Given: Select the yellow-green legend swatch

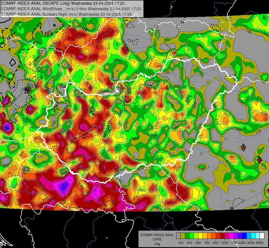Looking at the screenshot, I should point(196,236).
